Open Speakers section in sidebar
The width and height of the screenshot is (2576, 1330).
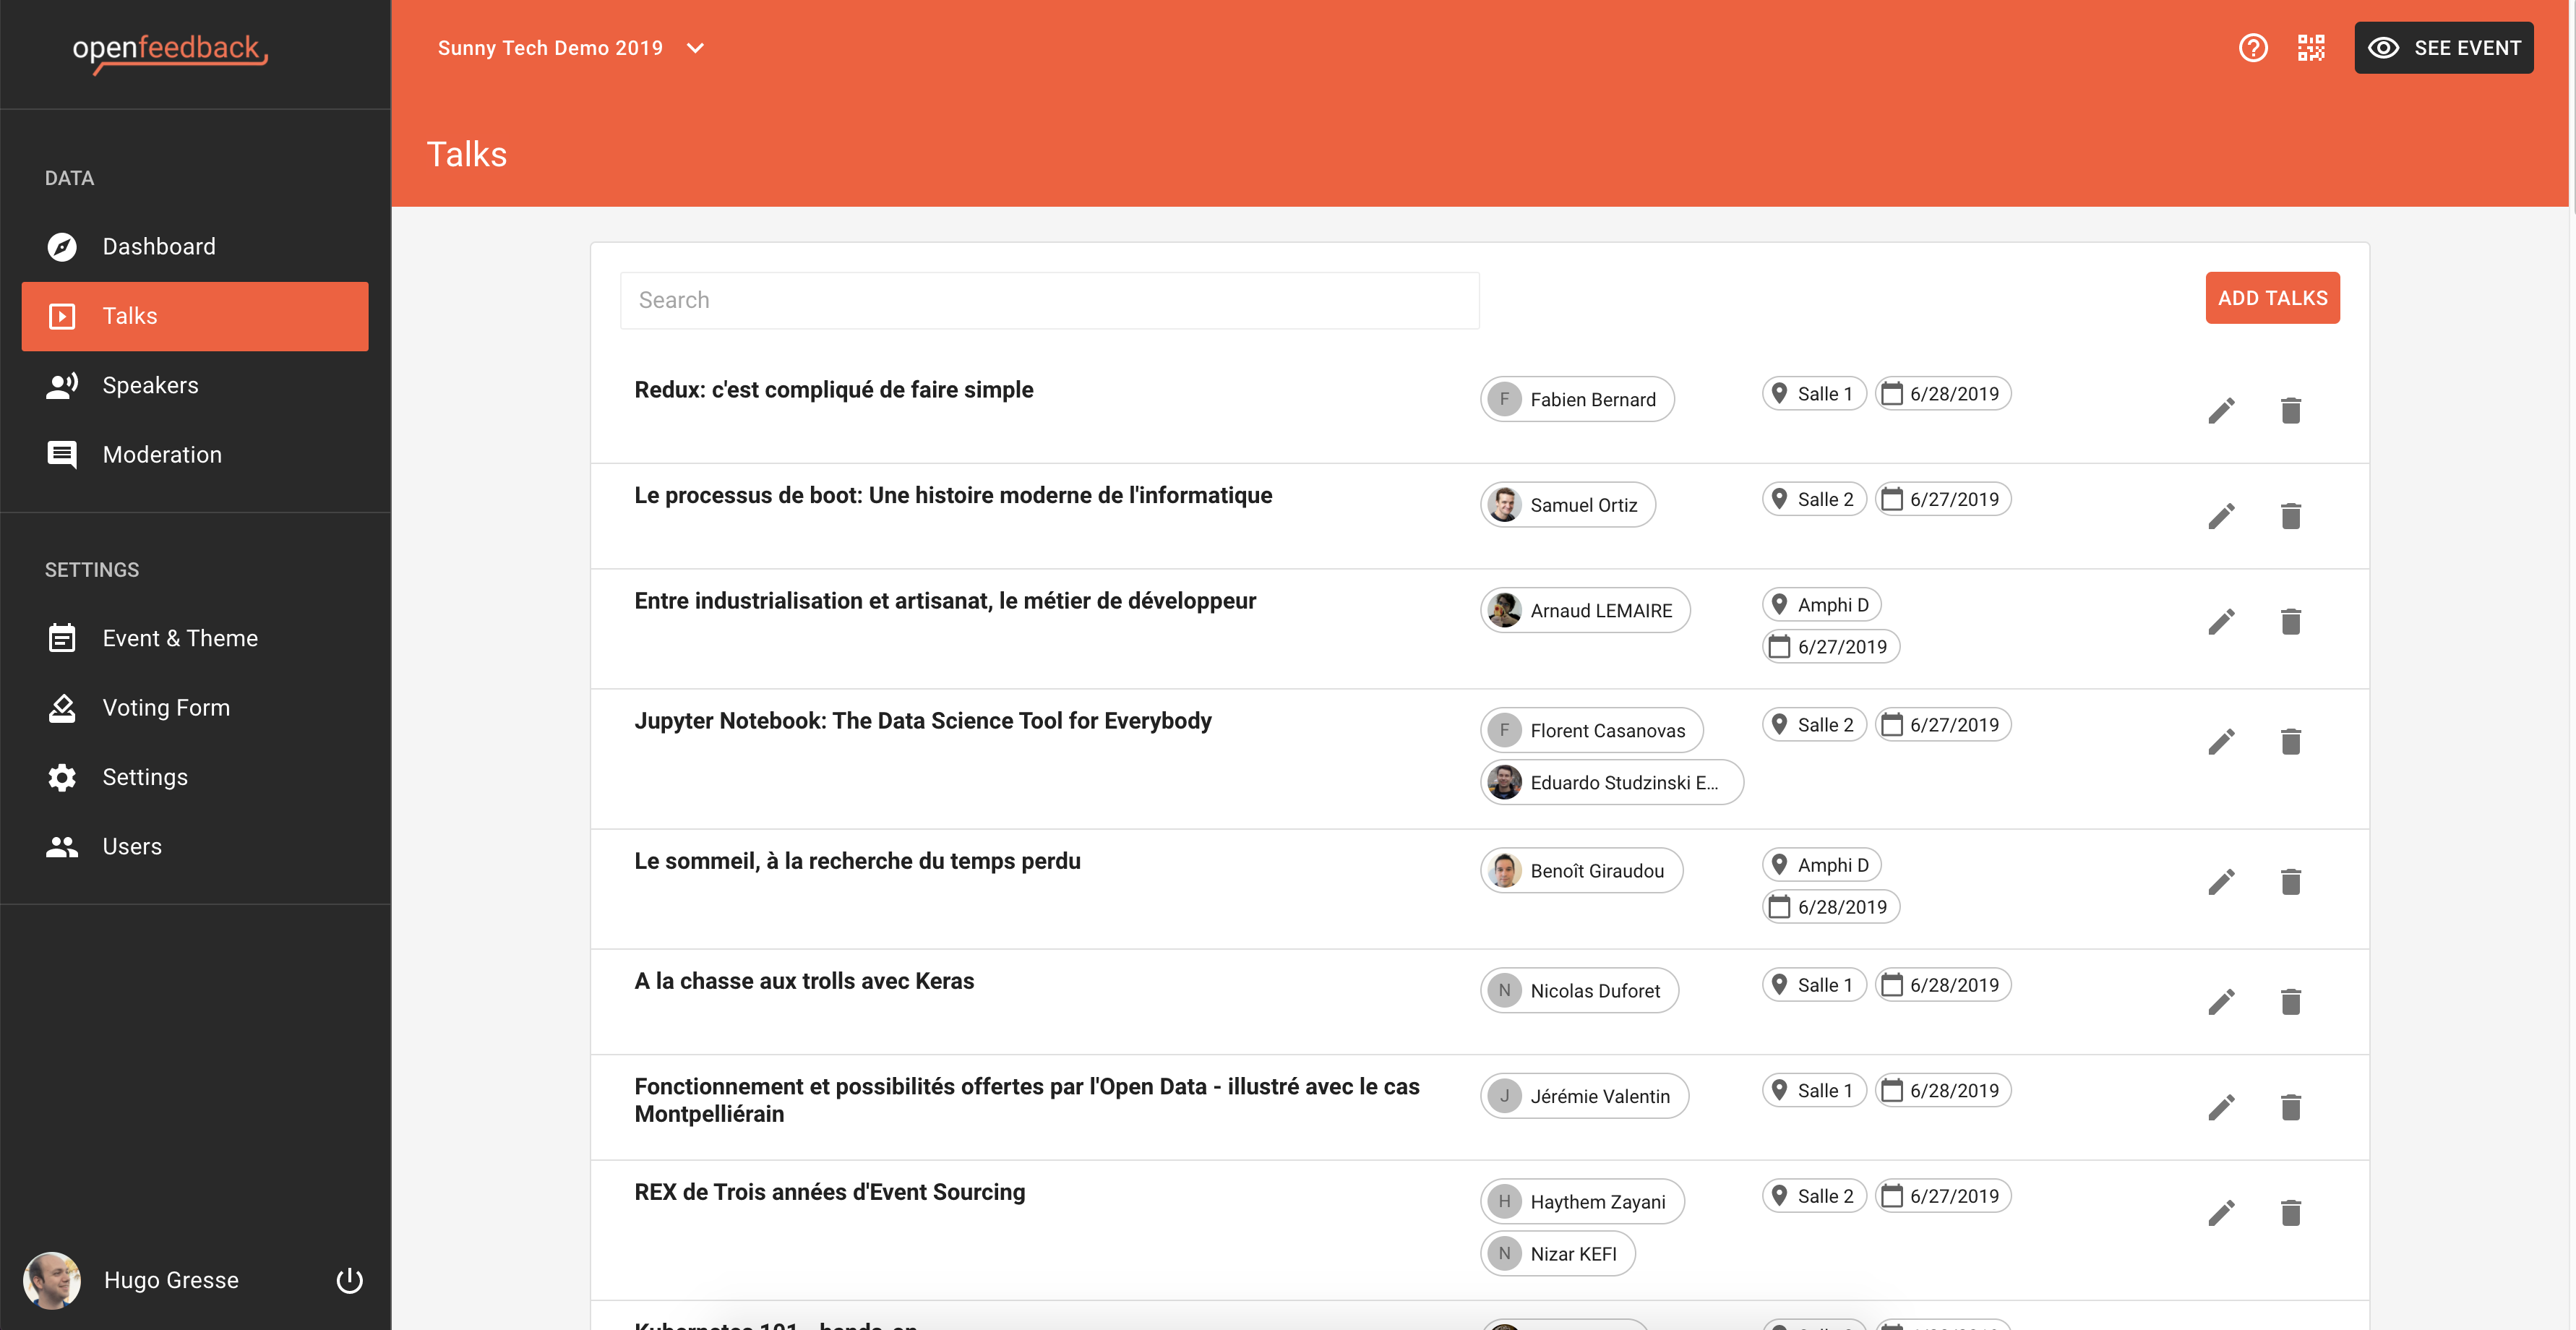[195, 385]
